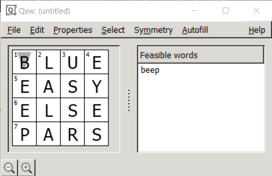Select grid cell 4 containing E
Screen dimensions: 272x176
pos(96,62)
